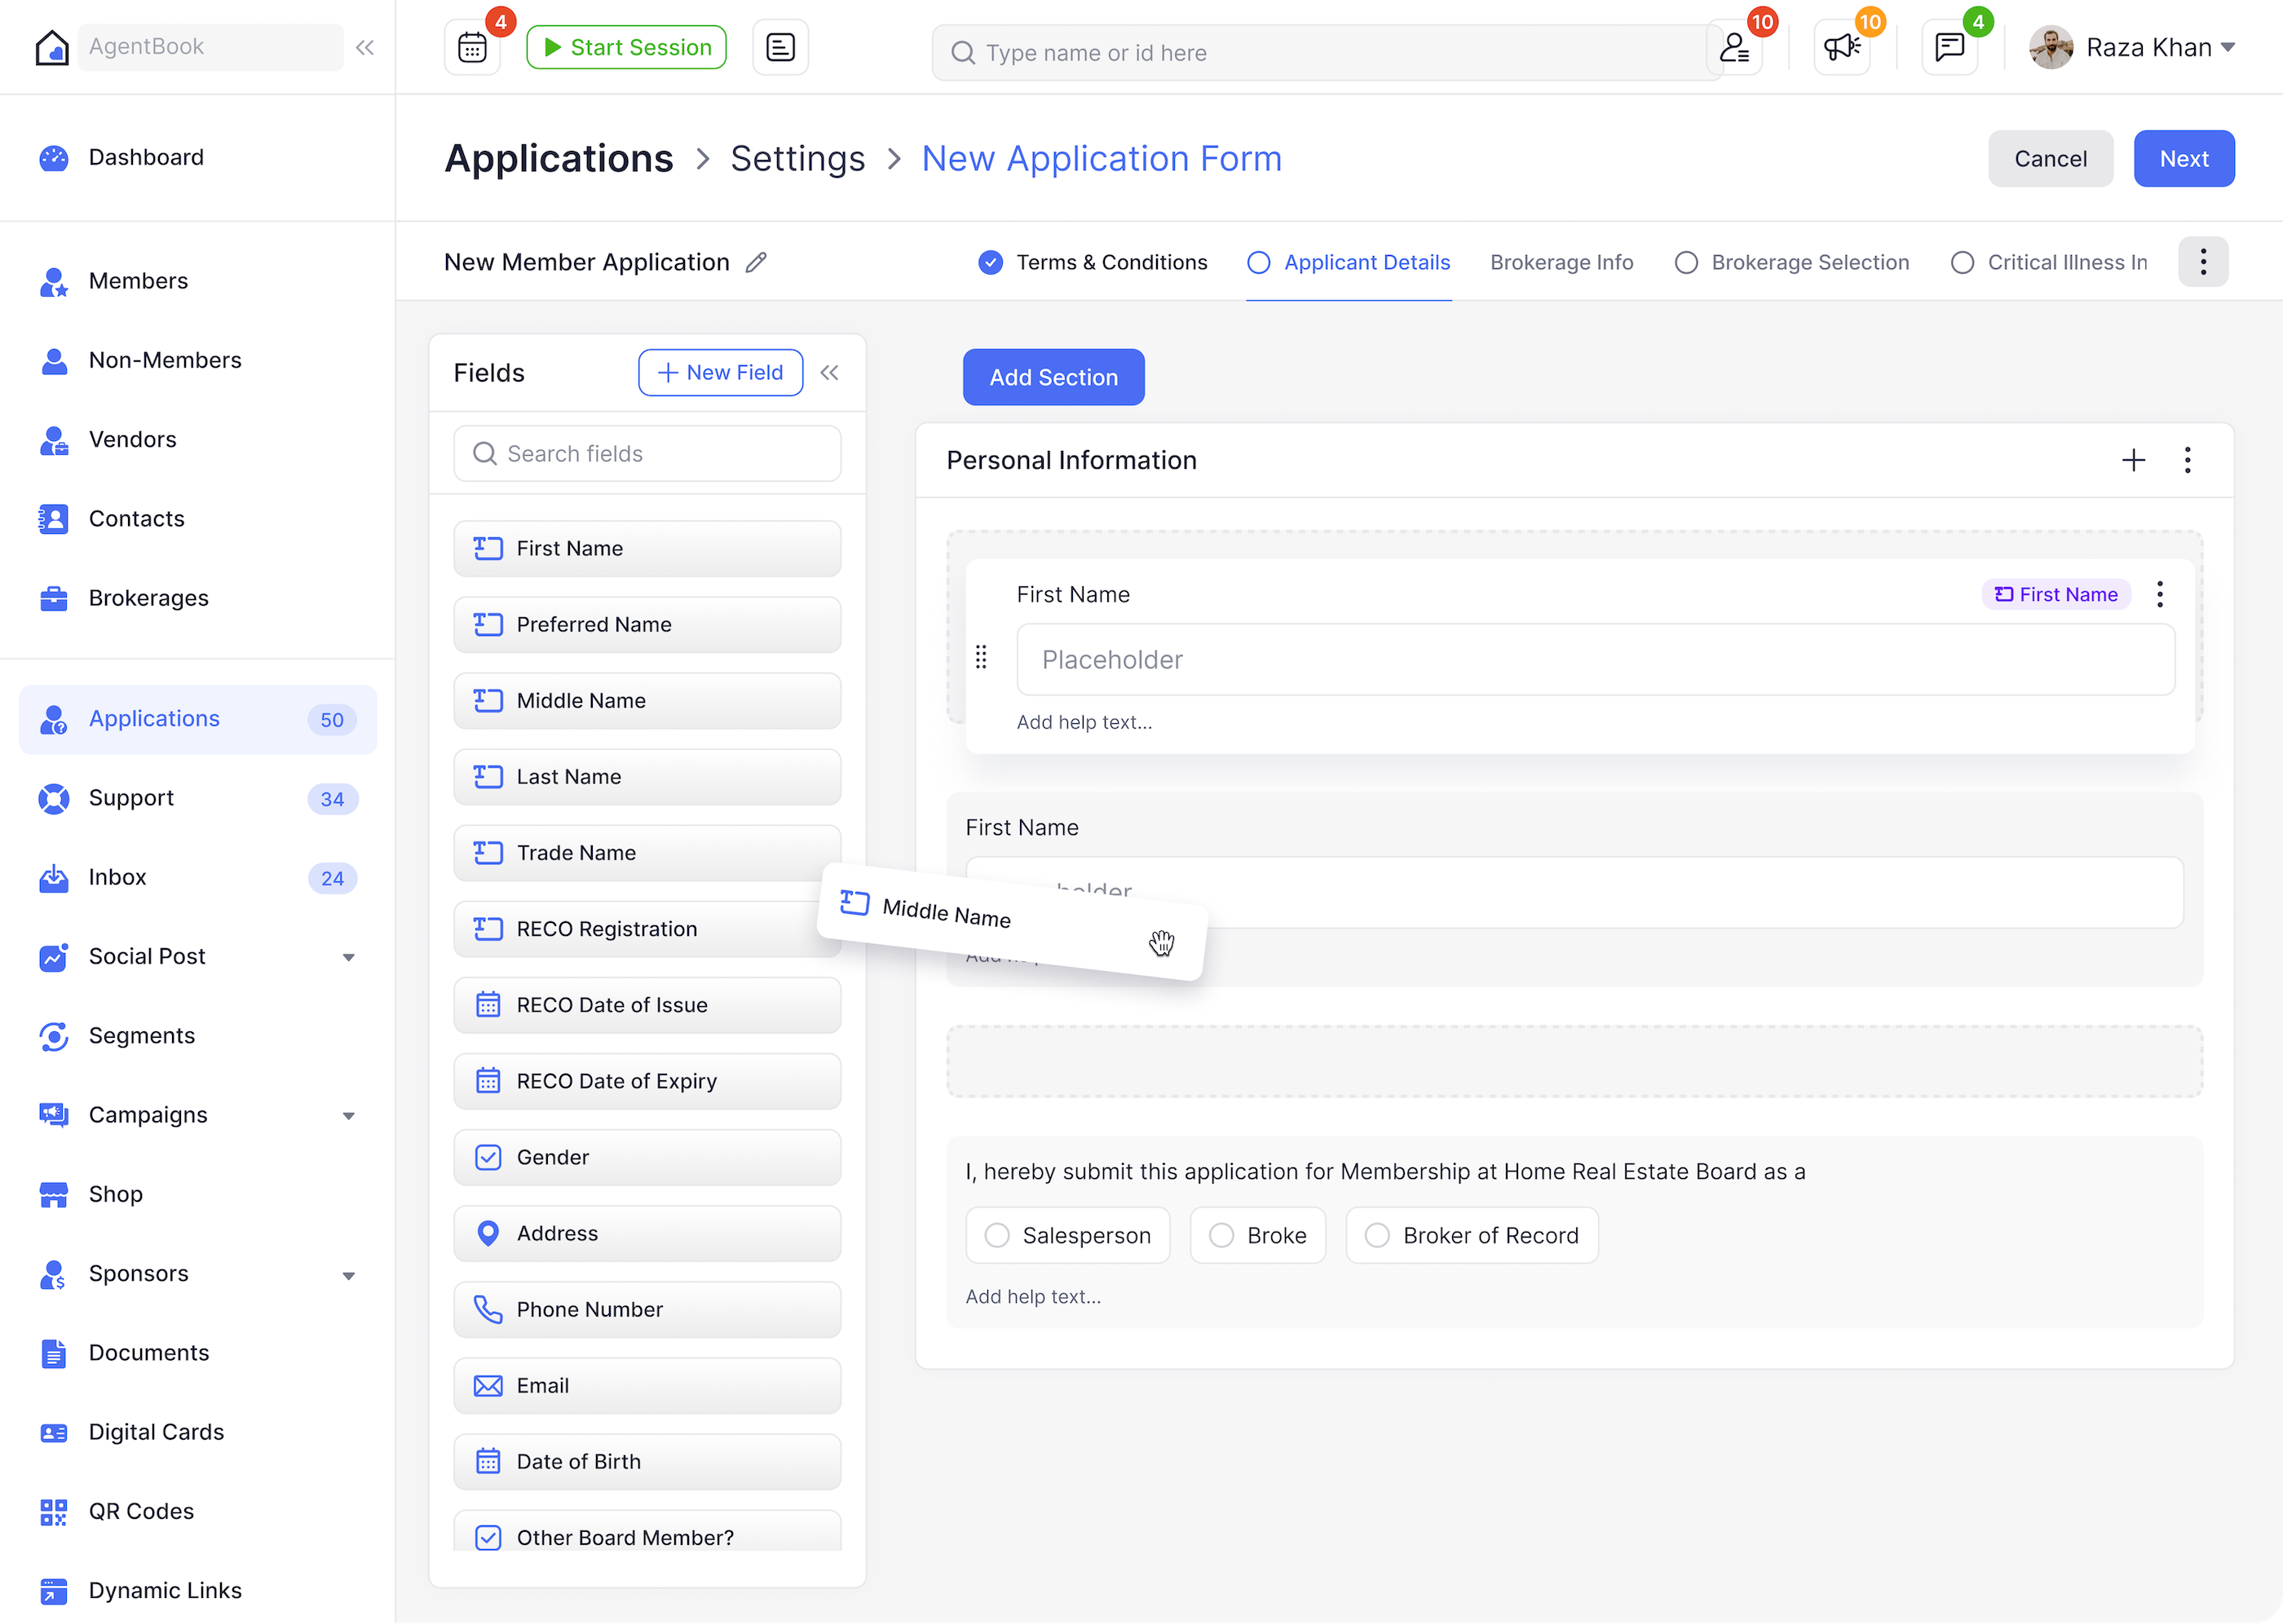Open contacts notifications with badge 10
This screenshot has width=2283, height=1624.
point(1737,46)
